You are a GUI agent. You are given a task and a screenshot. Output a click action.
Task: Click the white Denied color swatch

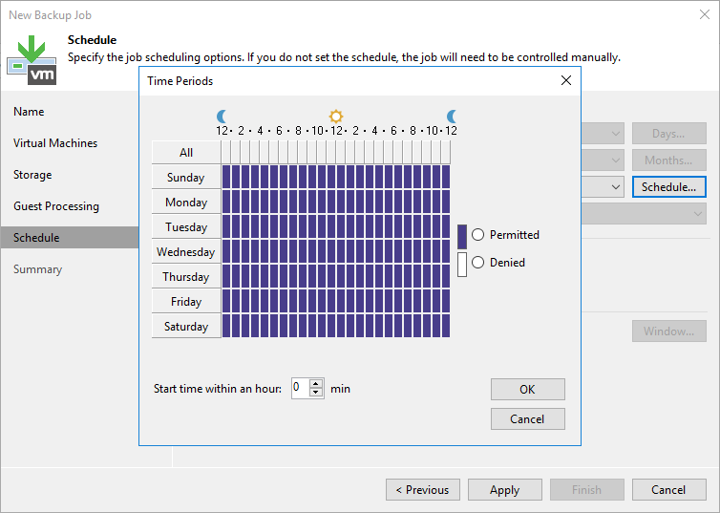click(x=462, y=264)
